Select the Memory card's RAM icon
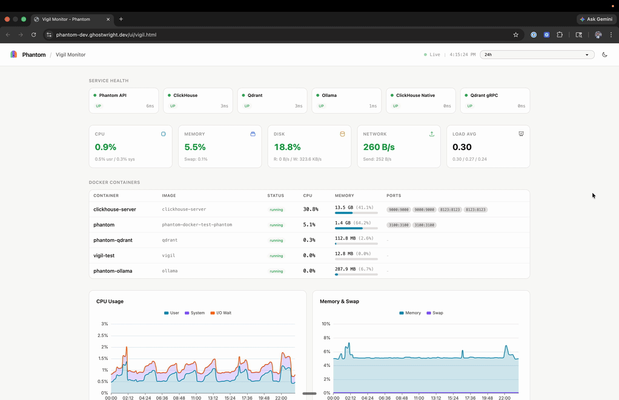Viewport: 619px width, 400px height. [253, 134]
